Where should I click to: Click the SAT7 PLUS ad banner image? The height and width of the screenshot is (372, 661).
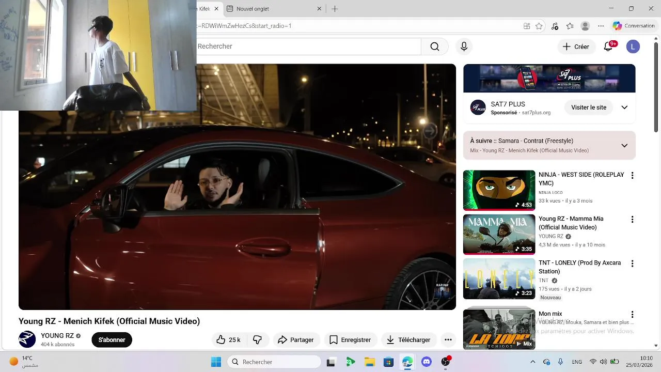point(549,78)
